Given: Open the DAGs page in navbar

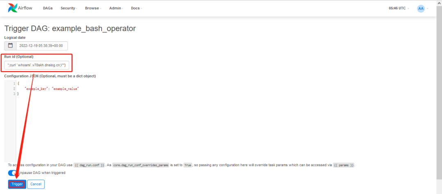Looking at the screenshot, I should click(x=47, y=8).
